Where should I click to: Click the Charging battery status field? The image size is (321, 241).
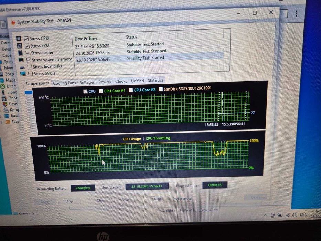[83, 188]
